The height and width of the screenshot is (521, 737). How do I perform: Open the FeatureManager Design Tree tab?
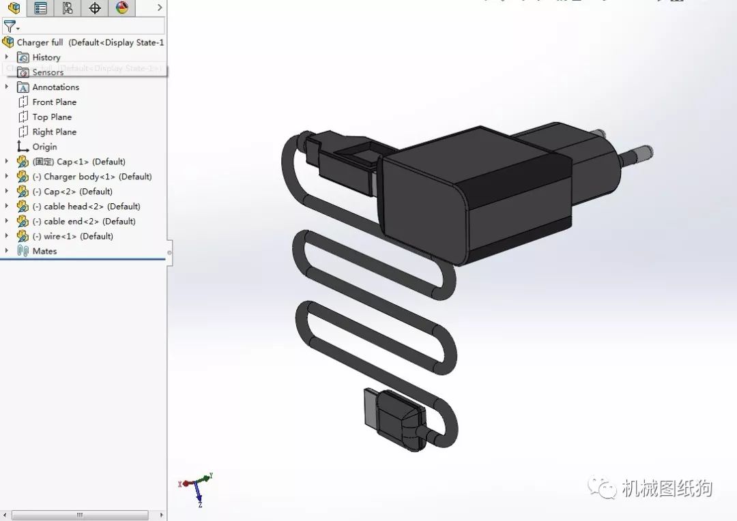pyautogui.click(x=14, y=8)
